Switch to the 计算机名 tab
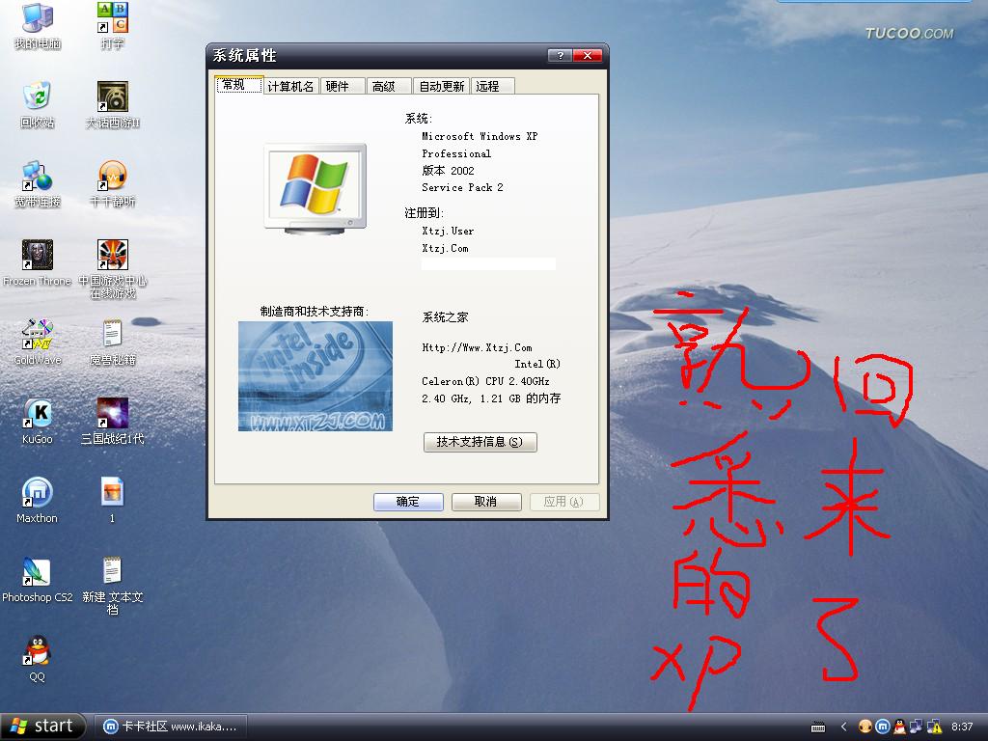 tap(291, 86)
